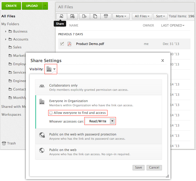Close the Share Settings dialog
Screen dimensions: 196x181
point(163,61)
